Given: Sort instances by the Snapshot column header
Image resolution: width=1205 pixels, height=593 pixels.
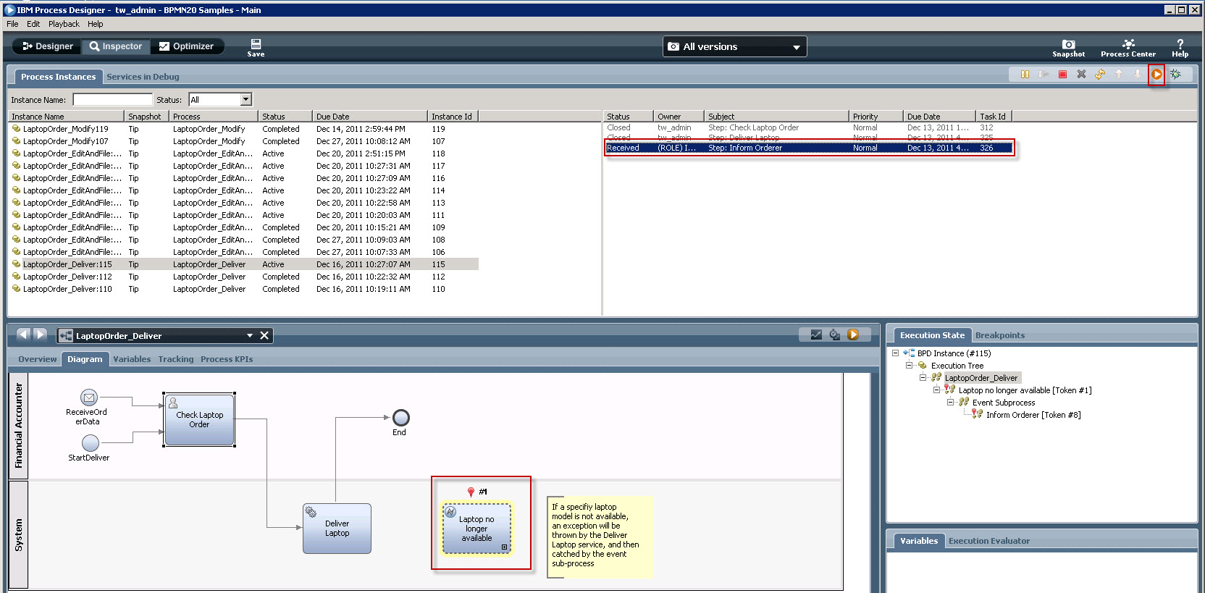Looking at the screenshot, I should pyautogui.click(x=146, y=116).
